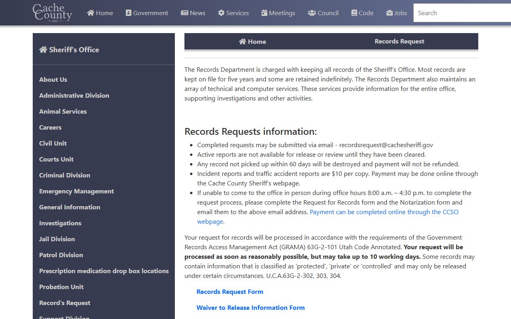Click the Code book icon
Image resolution: width=511 pixels, height=319 pixels.
coord(354,13)
